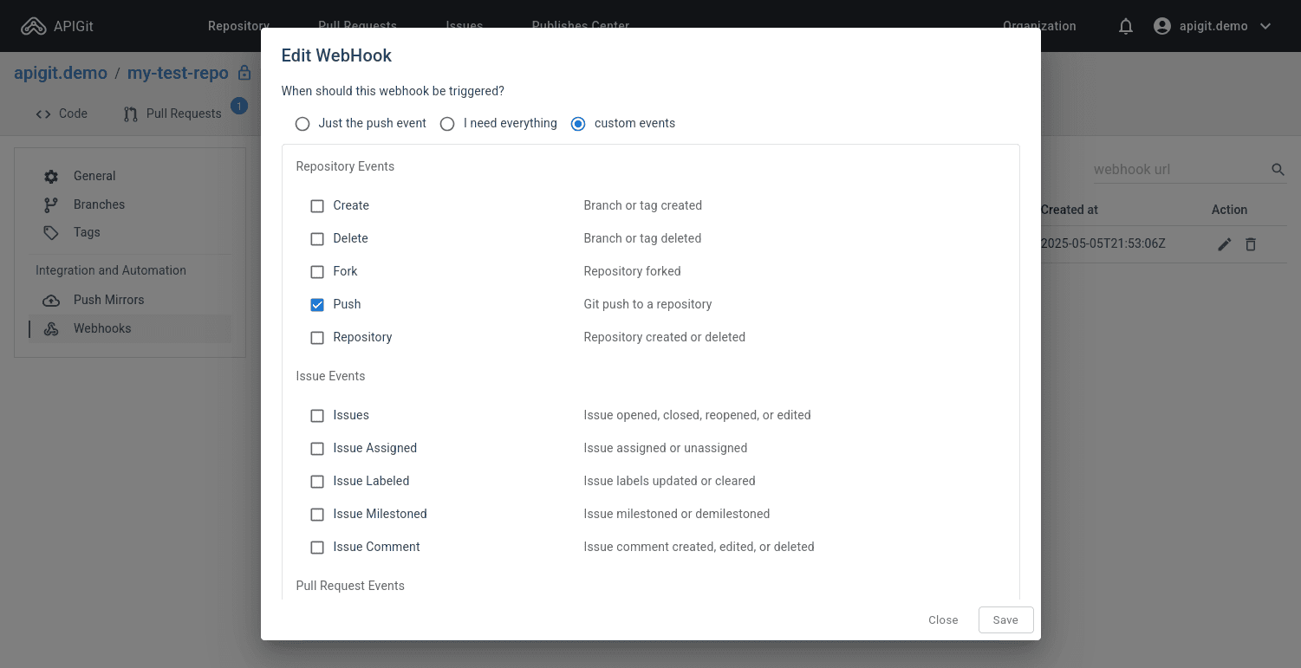Switch to the Code tab
1301x668 pixels.
click(62, 113)
